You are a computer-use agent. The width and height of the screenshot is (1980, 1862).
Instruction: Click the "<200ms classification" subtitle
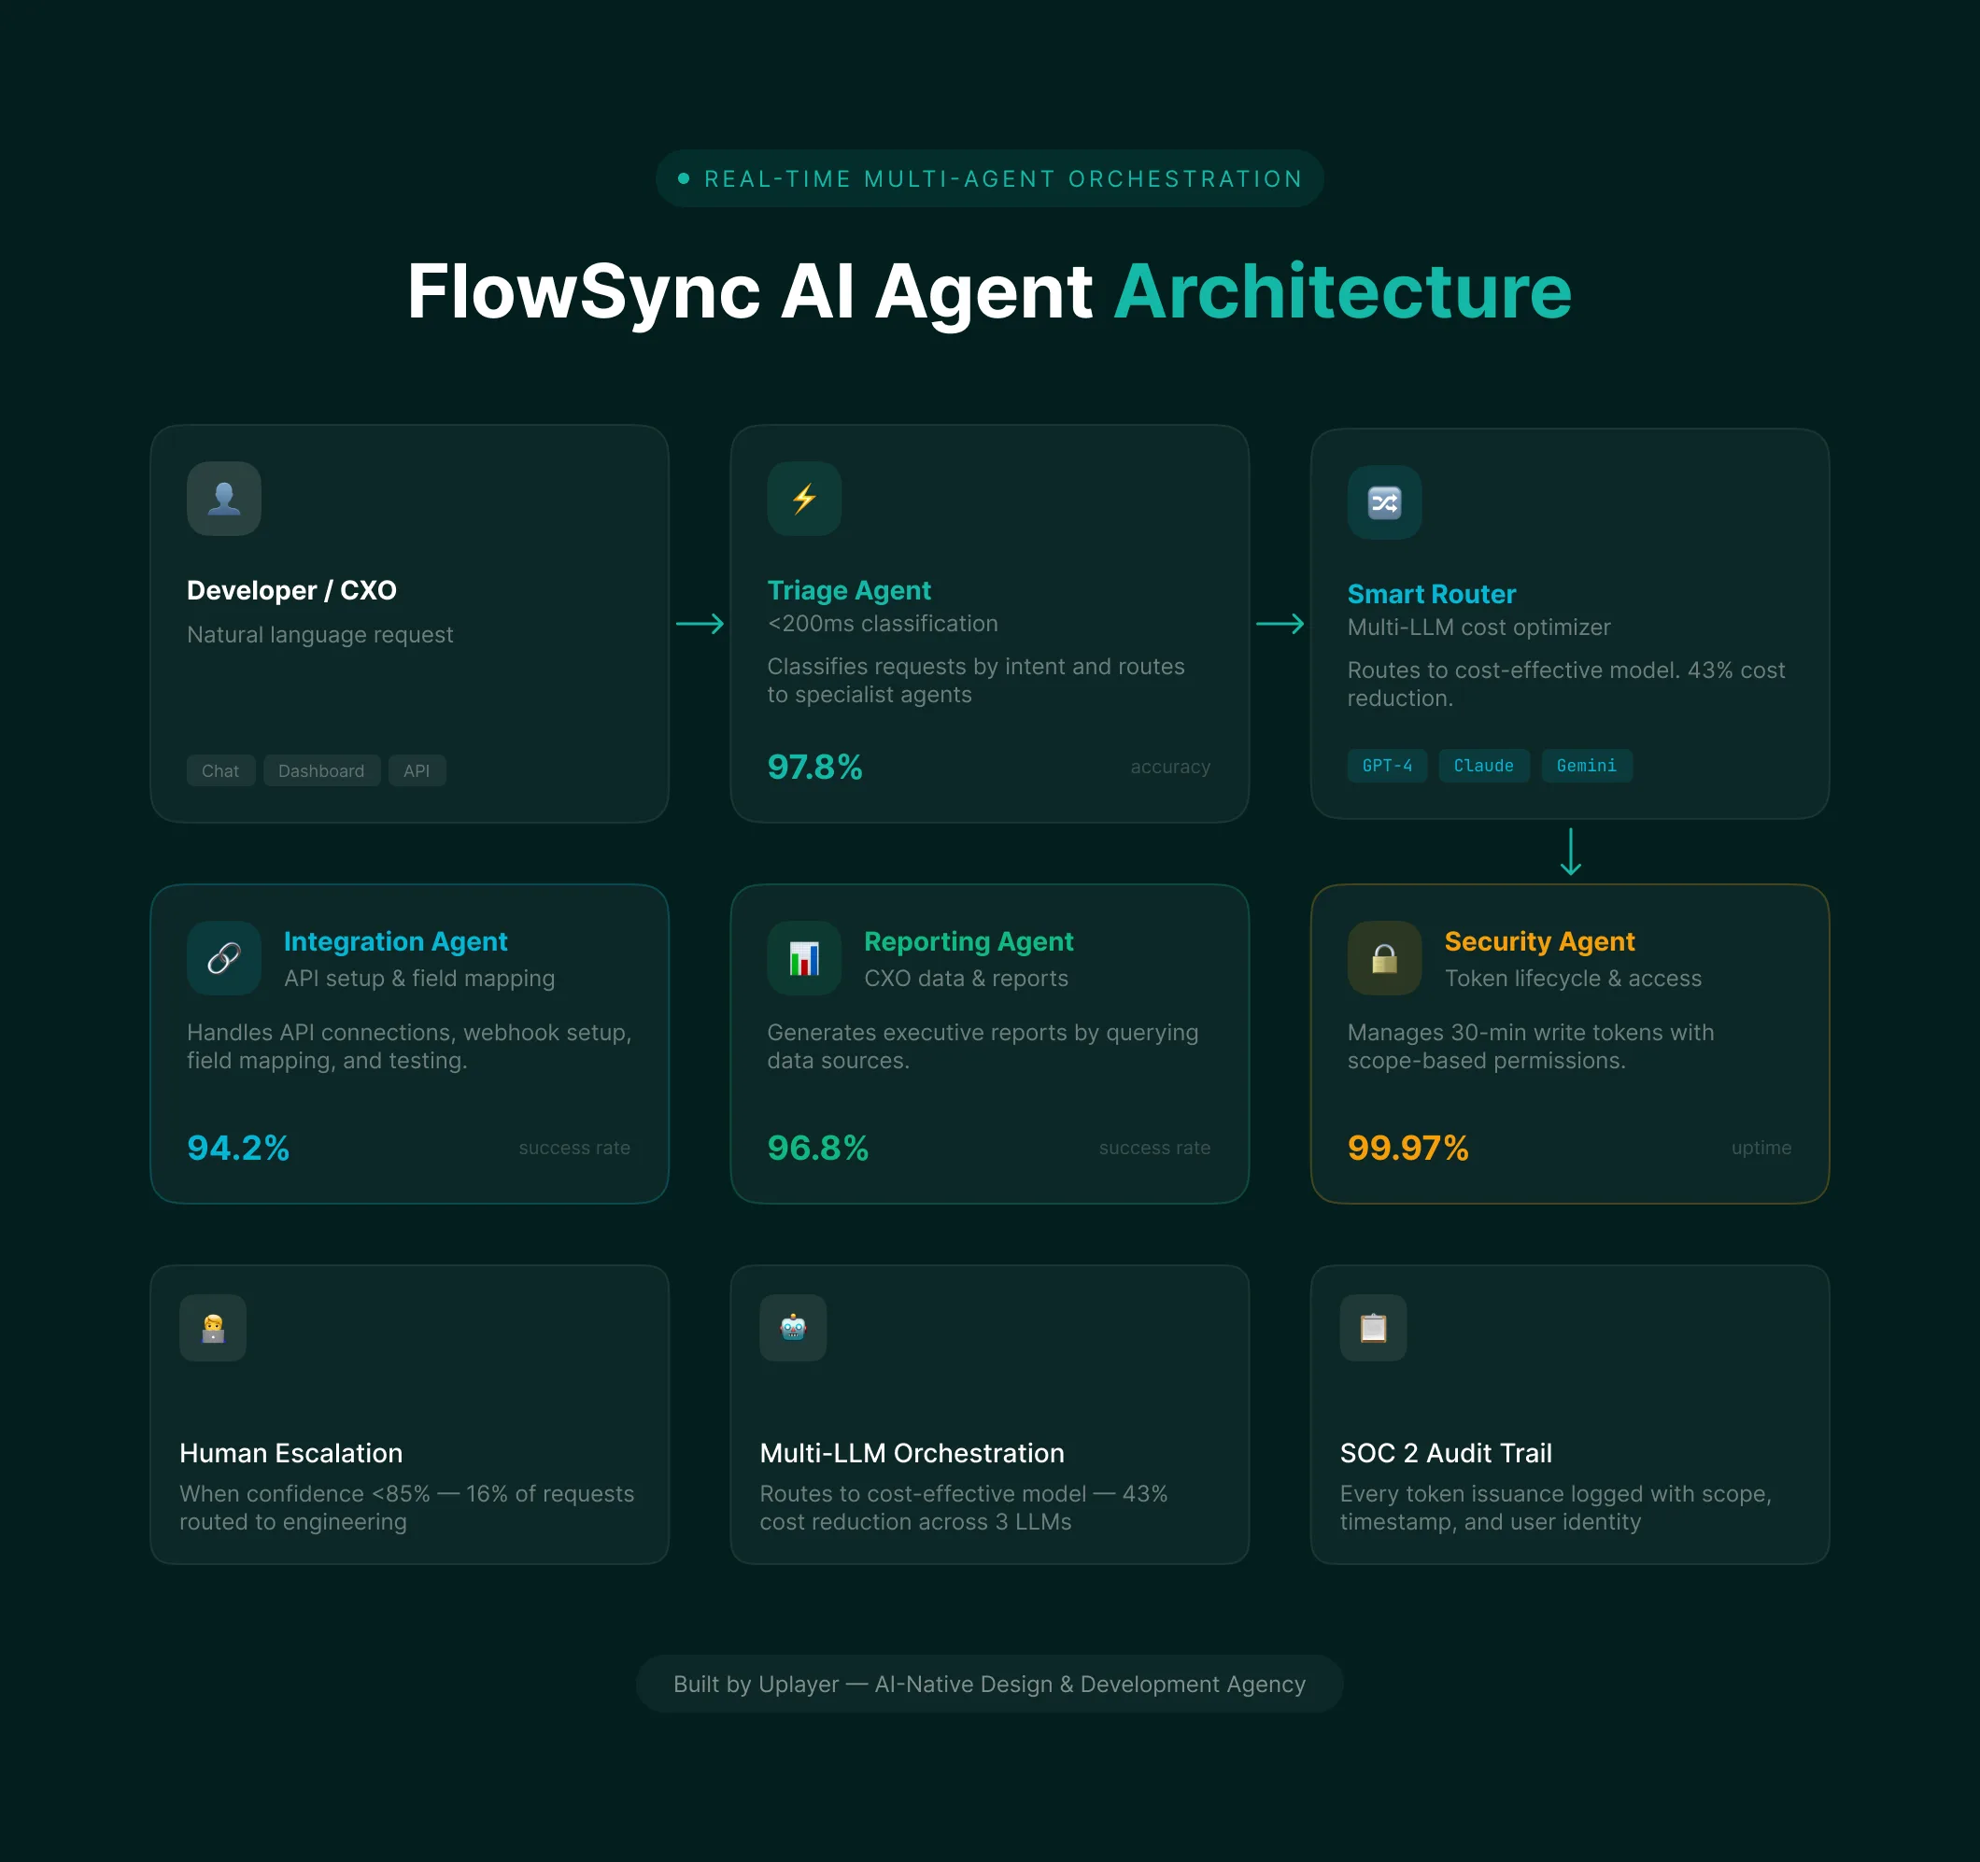point(883,624)
